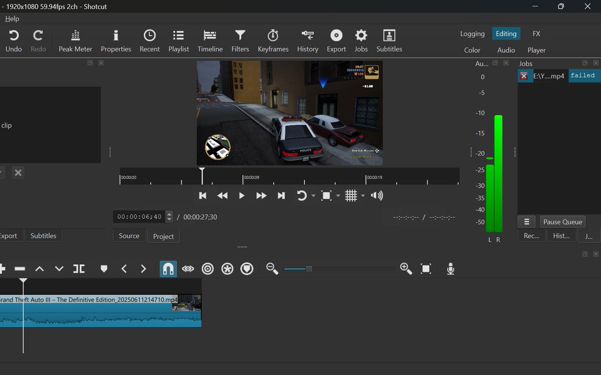Create a timeline marker
This screenshot has height=375, width=601.
click(x=104, y=269)
